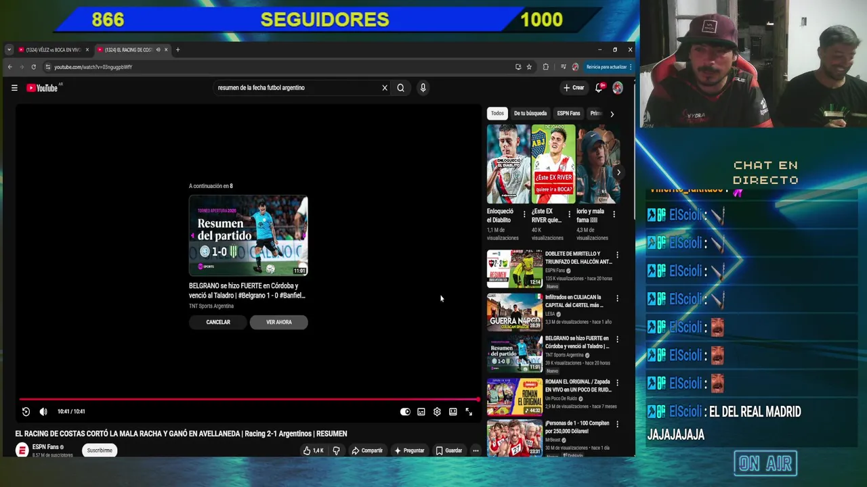
Task: Reload the current page
Action: (x=33, y=67)
